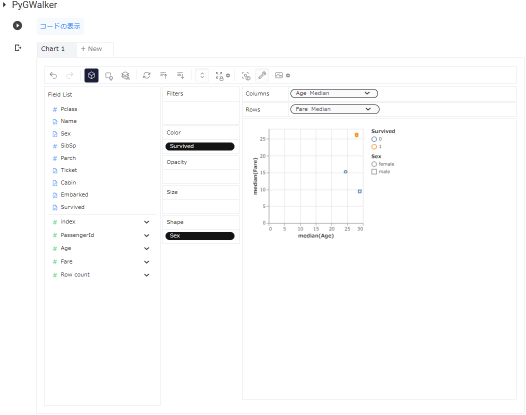Click the Survived color pill in the Color shelf

(200, 146)
